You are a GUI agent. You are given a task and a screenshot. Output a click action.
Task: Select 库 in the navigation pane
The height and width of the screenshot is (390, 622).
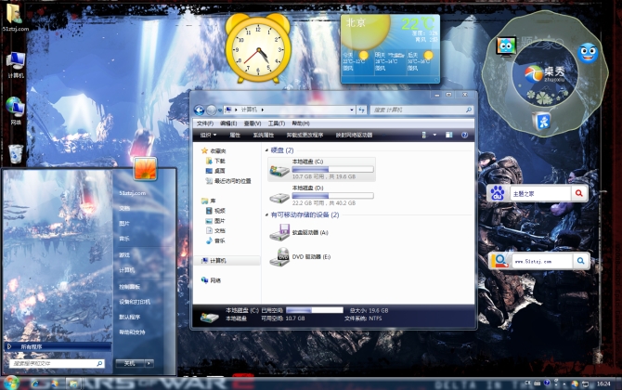pos(209,201)
